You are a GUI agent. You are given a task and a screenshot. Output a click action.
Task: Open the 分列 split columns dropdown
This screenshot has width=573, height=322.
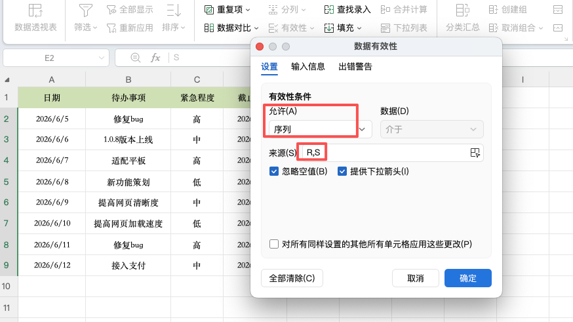[287, 9]
